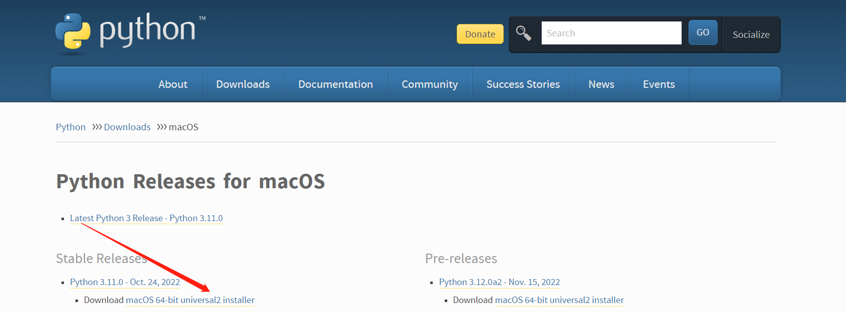Click the search magnifier icon

(523, 33)
